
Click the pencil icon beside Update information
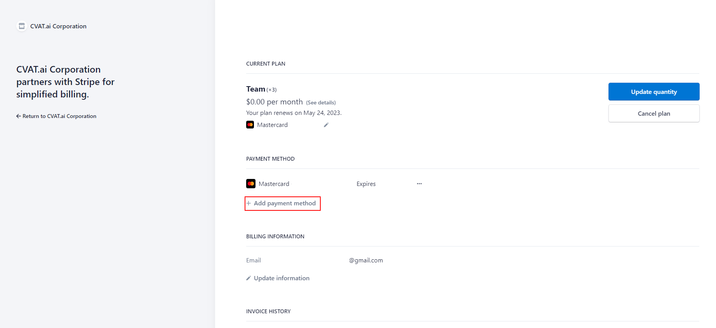249,278
